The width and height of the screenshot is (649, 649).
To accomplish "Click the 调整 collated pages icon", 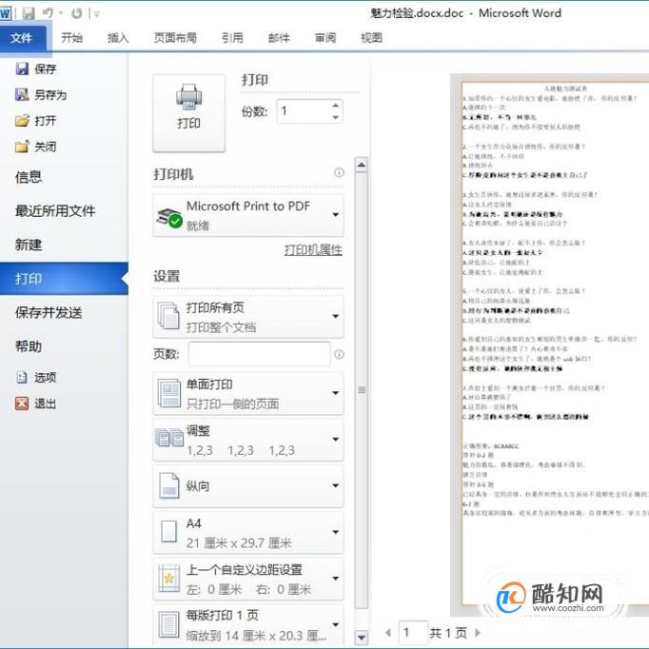I will [168, 439].
